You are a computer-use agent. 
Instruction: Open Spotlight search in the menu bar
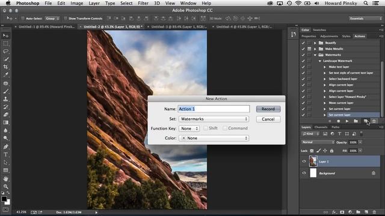366,3
